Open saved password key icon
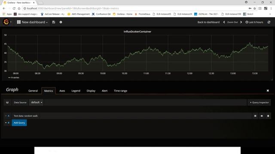The image size is (275, 154). tap(250, 9)
